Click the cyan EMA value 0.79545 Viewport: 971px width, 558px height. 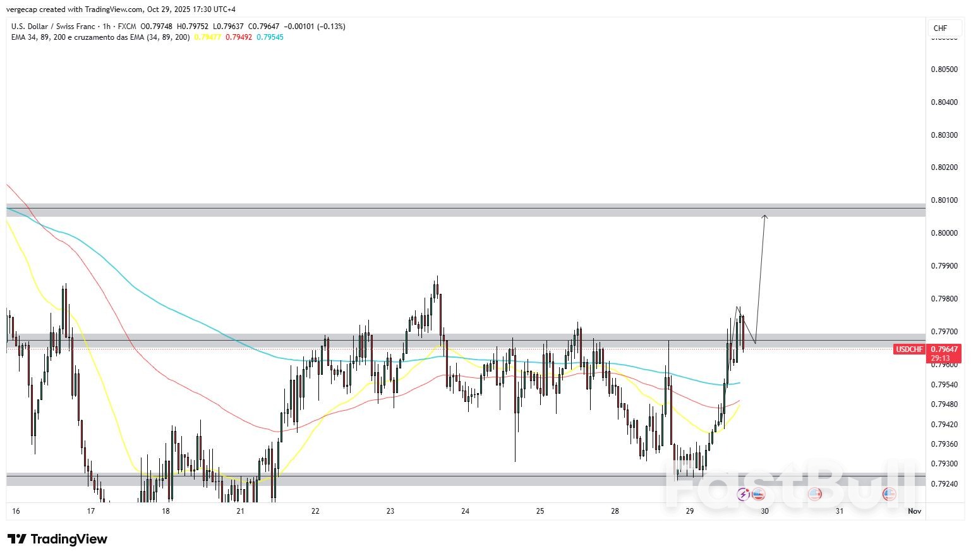click(x=270, y=37)
